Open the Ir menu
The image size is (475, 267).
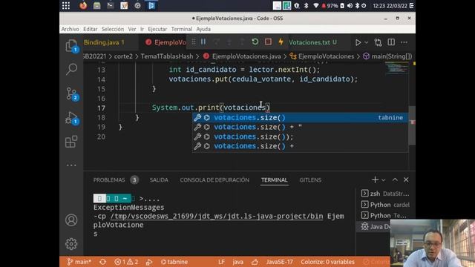(142, 29)
